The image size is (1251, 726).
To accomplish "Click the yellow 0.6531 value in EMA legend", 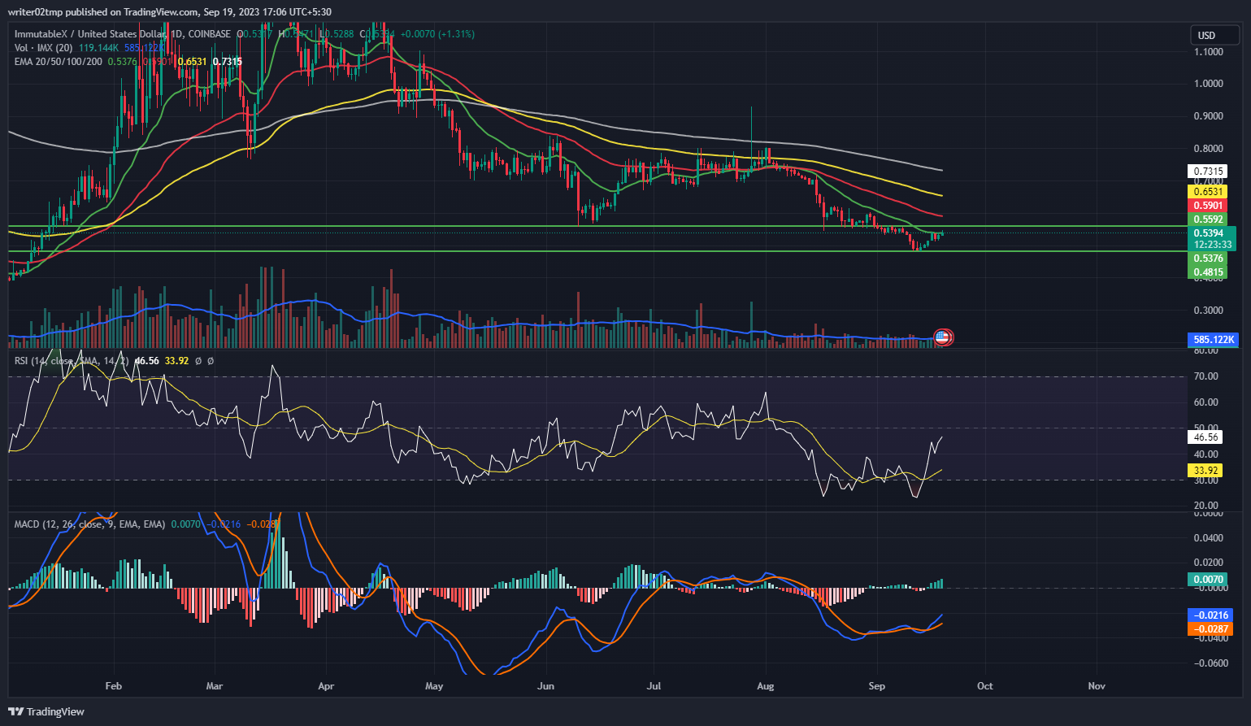I will [193, 62].
